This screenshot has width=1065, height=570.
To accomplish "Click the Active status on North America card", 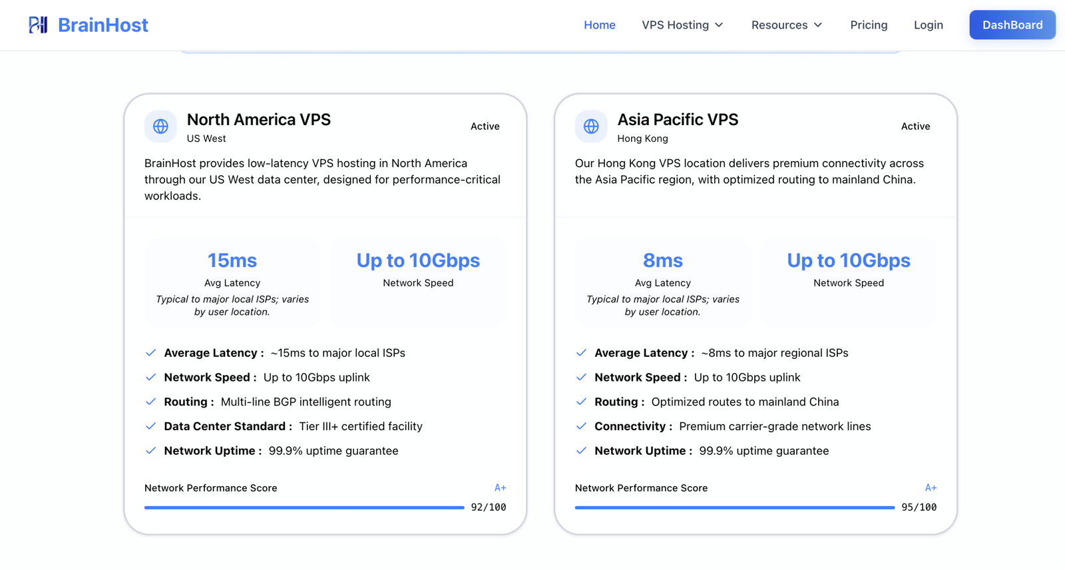I will [x=485, y=127].
